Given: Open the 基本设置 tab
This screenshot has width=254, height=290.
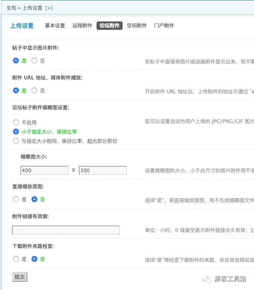Looking at the screenshot, I should (55, 26).
